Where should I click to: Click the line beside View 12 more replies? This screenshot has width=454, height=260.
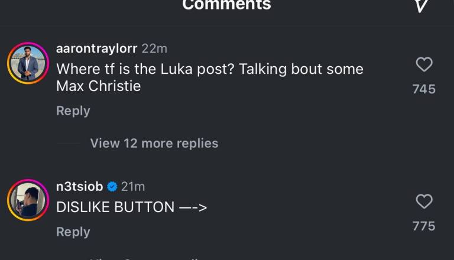pyautogui.click(x=68, y=144)
